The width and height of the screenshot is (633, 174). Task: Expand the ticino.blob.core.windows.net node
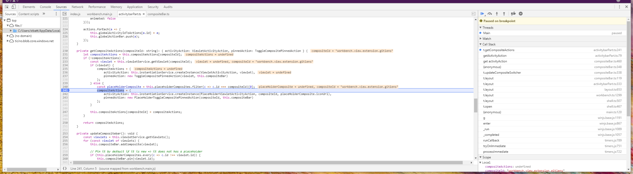pyautogui.click(x=8, y=41)
